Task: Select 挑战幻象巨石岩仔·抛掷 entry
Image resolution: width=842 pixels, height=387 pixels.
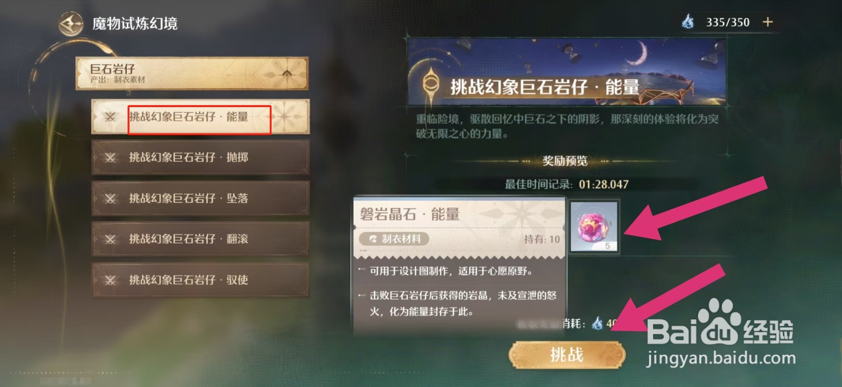Action: pyautogui.click(x=201, y=157)
